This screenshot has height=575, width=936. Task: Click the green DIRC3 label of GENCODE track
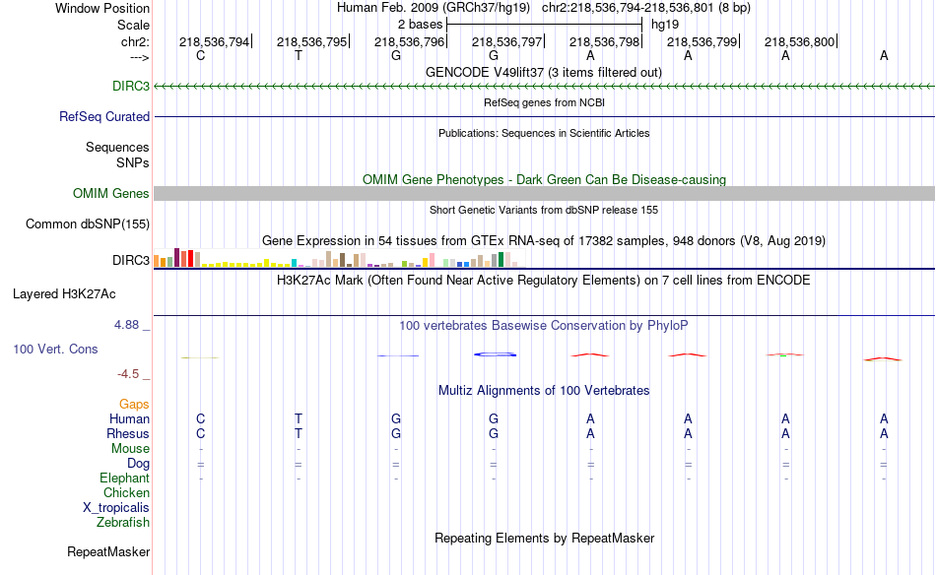[131, 86]
